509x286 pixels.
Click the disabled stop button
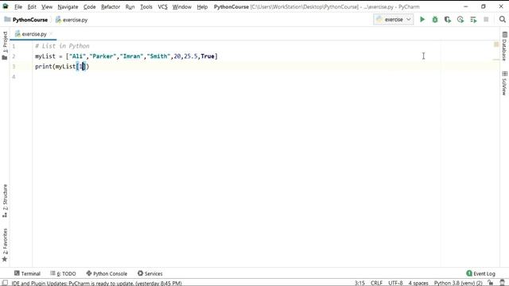[x=486, y=19]
